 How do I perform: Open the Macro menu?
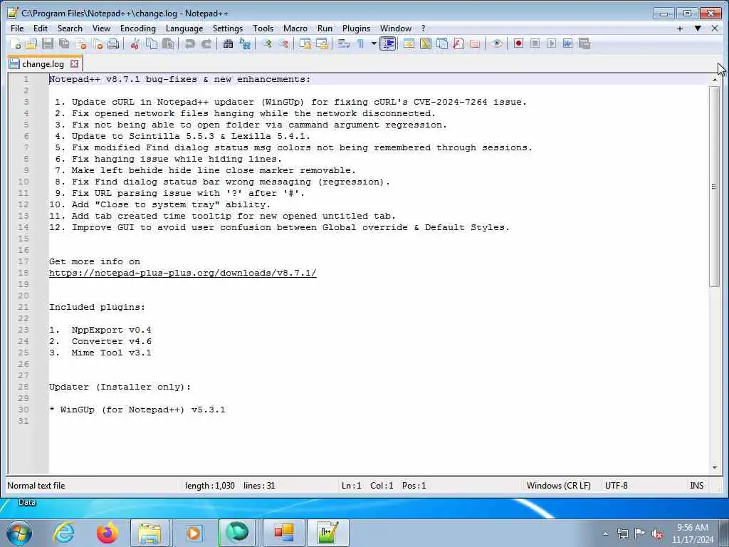(x=295, y=28)
